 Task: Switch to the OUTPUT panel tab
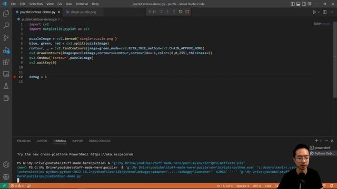(42, 141)
